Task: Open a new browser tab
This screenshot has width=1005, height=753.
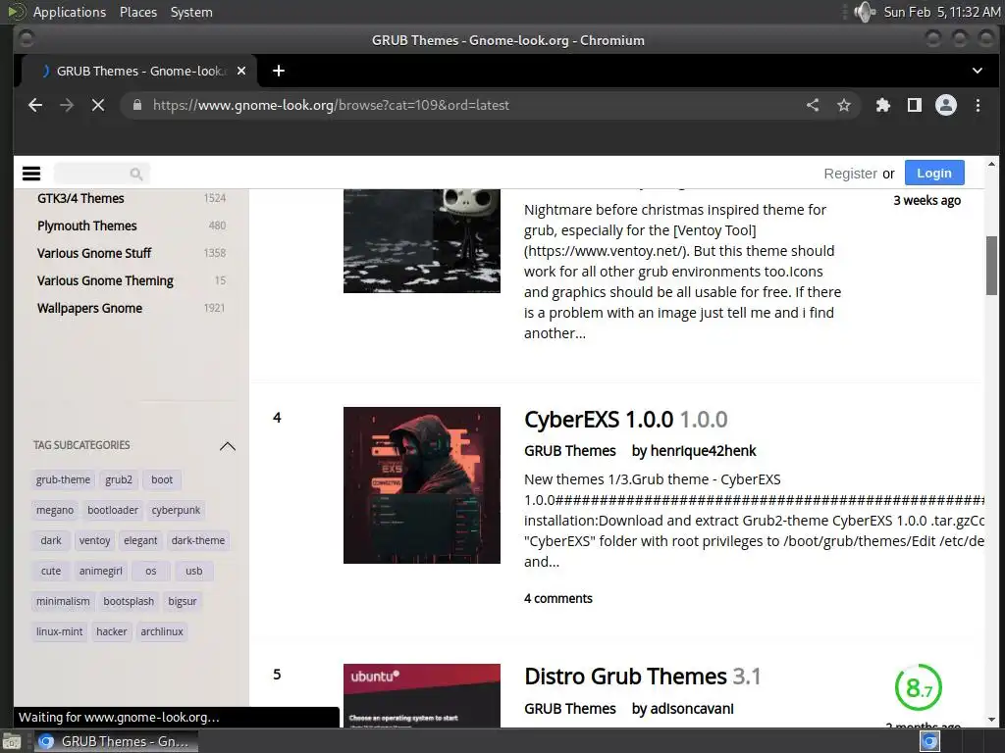Action: [279, 71]
